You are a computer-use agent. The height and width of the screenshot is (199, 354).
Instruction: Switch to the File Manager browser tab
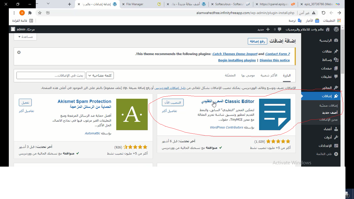(142, 4)
